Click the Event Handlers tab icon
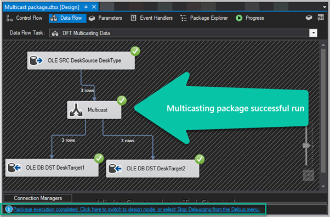Viewport: 330px width, 217px height. pyautogui.click(x=133, y=18)
